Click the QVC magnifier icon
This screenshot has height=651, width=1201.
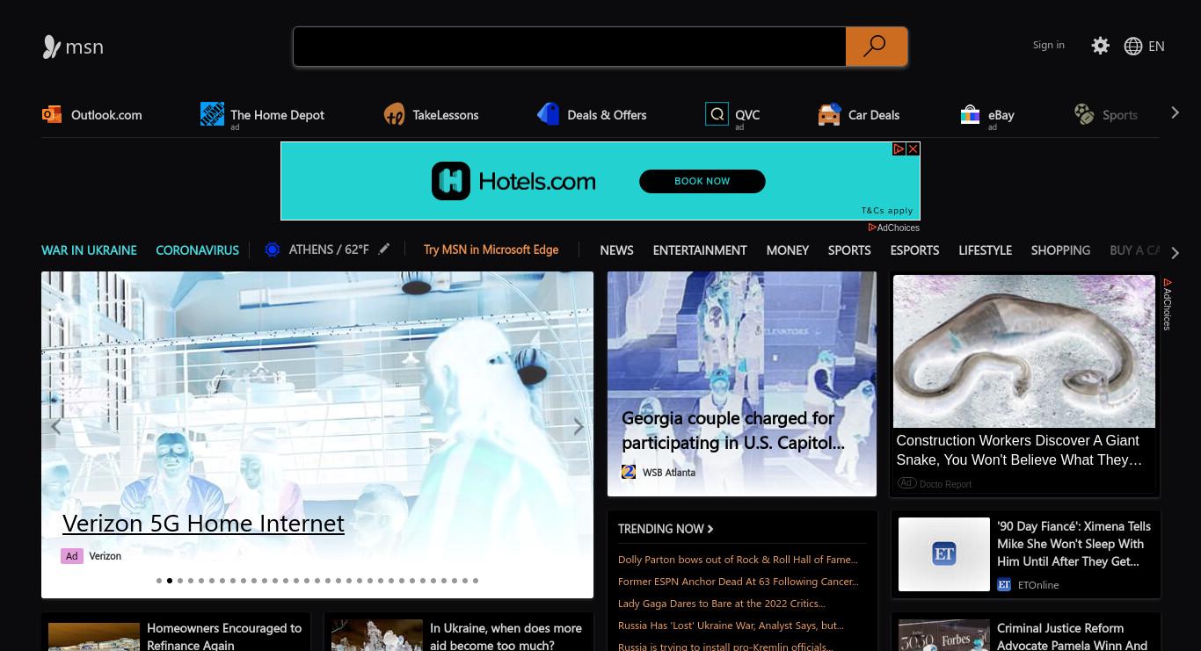coord(717,114)
